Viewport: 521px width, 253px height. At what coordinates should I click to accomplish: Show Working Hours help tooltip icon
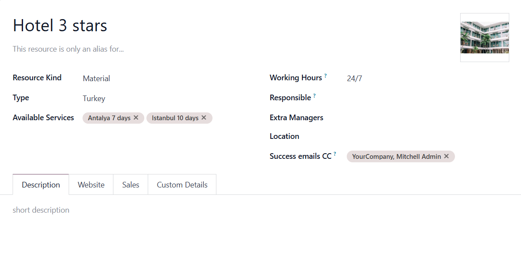[325, 76]
